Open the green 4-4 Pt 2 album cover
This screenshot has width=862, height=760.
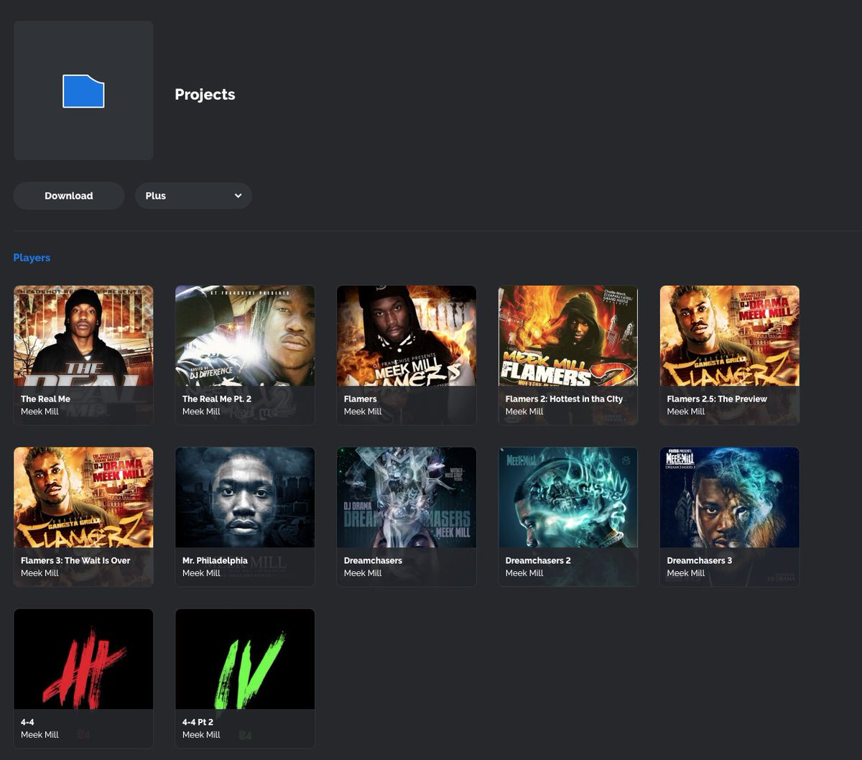click(245, 659)
